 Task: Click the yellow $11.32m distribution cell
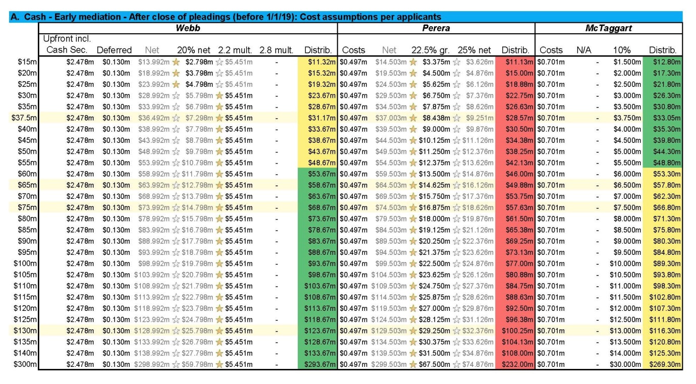317,62
